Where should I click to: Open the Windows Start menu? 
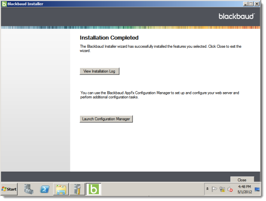tap(9, 189)
